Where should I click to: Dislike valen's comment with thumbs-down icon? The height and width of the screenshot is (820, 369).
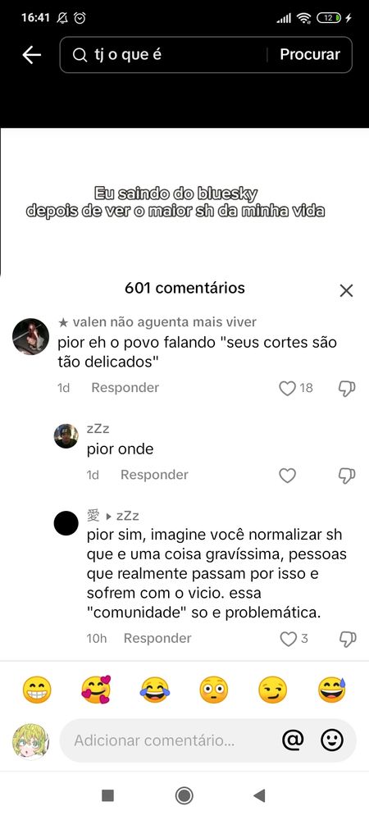coord(347,388)
